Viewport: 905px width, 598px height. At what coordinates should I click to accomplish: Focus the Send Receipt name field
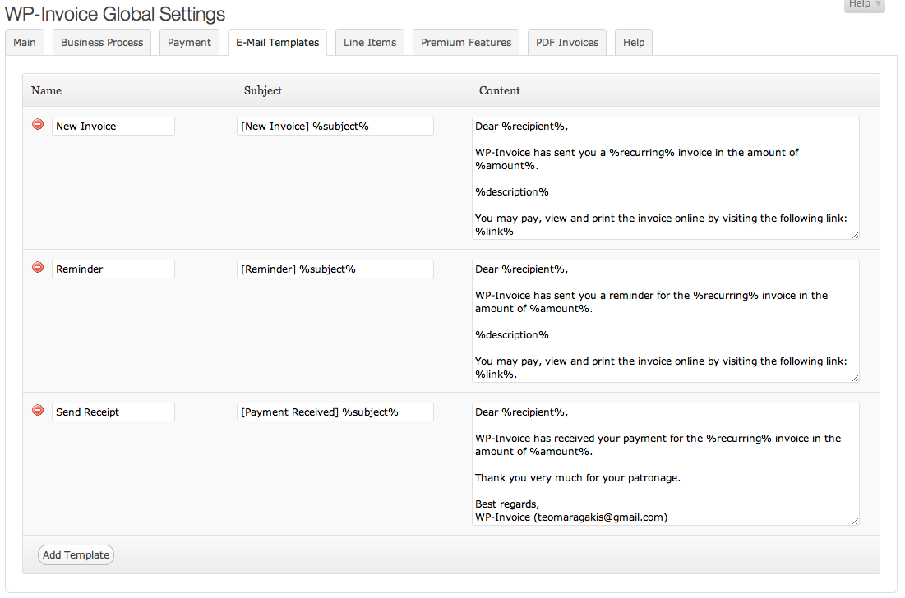pos(113,412)
